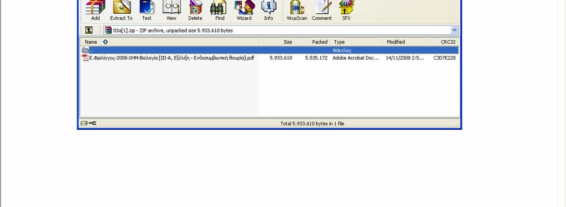Sort by the Packed column header

(x=312, y=42)
